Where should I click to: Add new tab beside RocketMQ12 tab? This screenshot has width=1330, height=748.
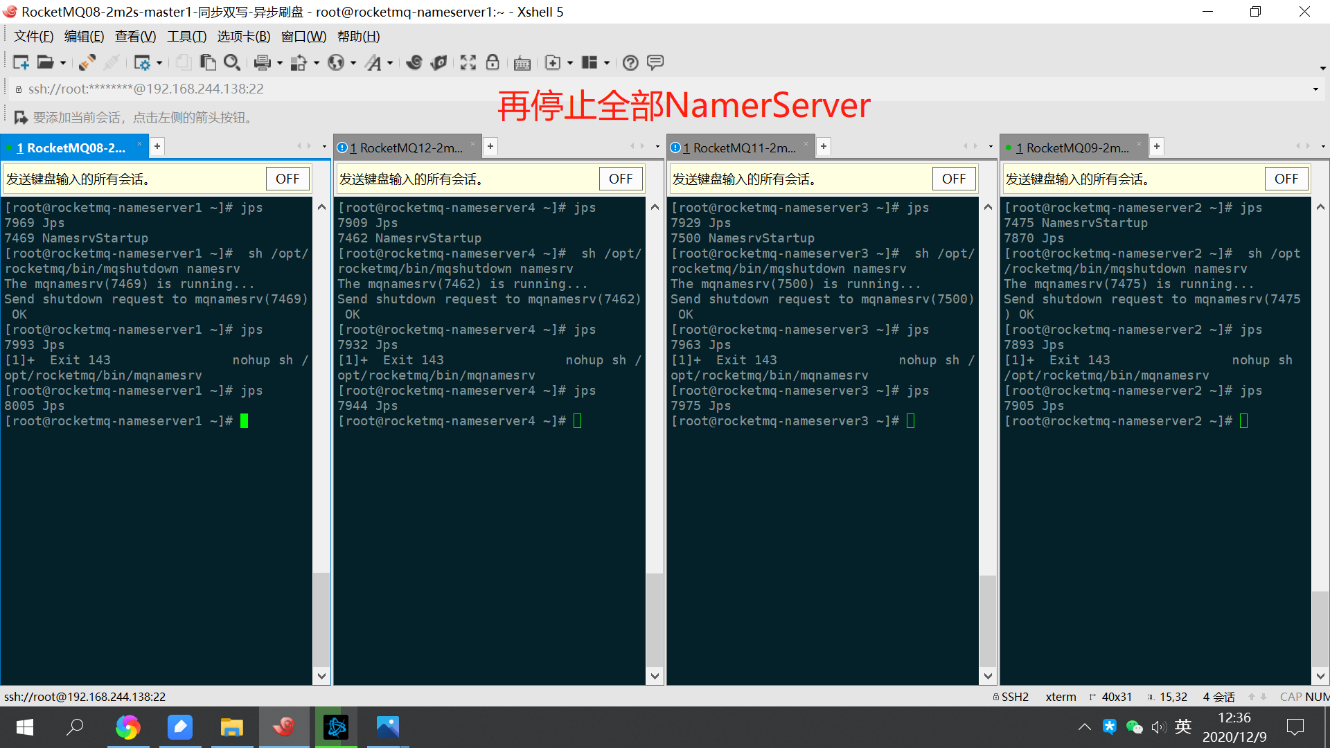490,146
